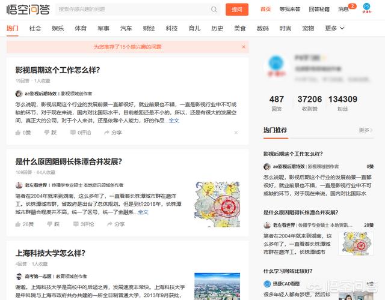The image size is (385, 300).
Task: View the 487 回答 count
Action: click(277, 103)
